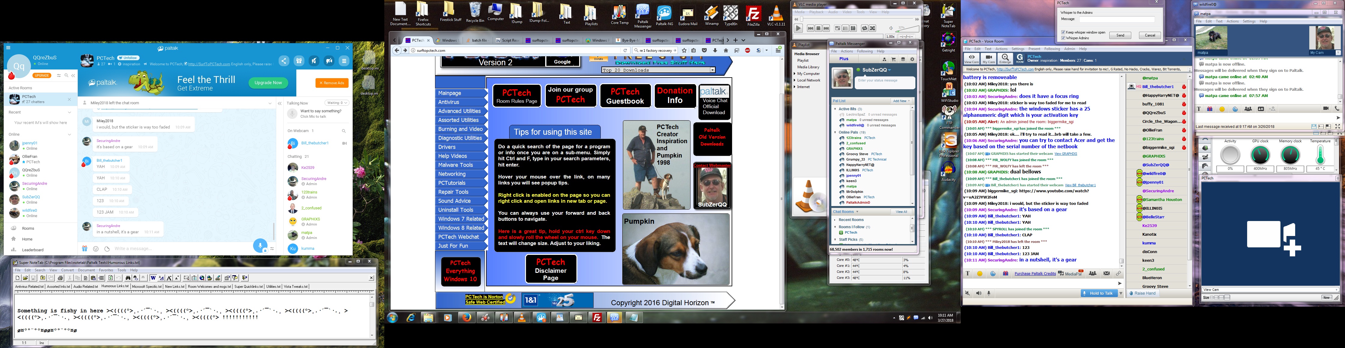The width and height of the screenshot is (1345, 348).
Task: Click the emoji smiley icon in Paltalk message bar
Action: (x=95, y=249)
